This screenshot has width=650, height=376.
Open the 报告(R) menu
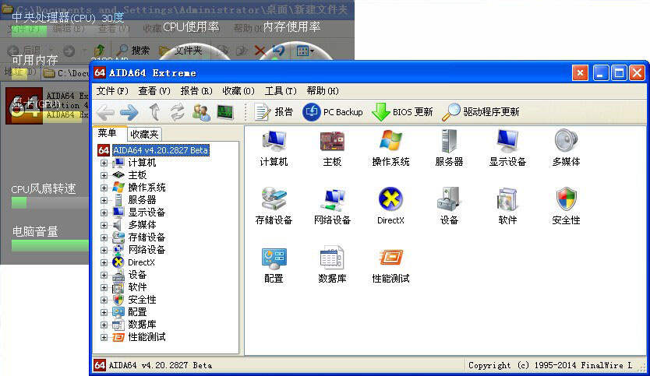coord(196,90)
